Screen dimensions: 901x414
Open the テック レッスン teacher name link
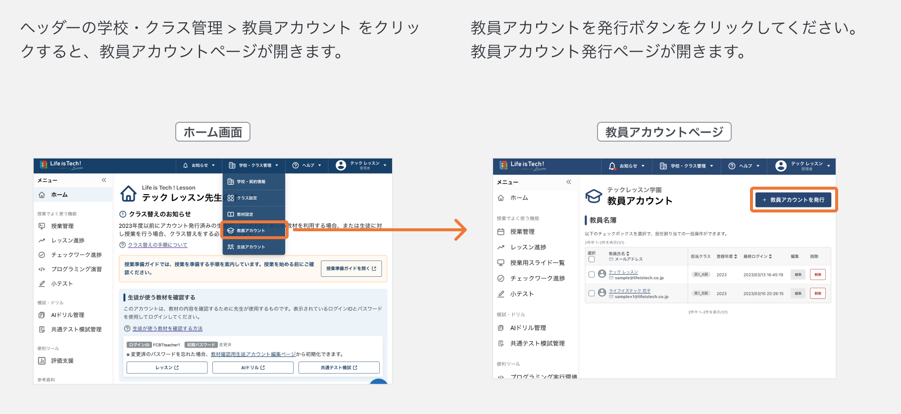pyautogui.click(x=623, y=272)
